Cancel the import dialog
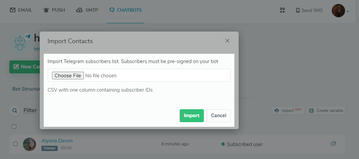 point(218,116)
